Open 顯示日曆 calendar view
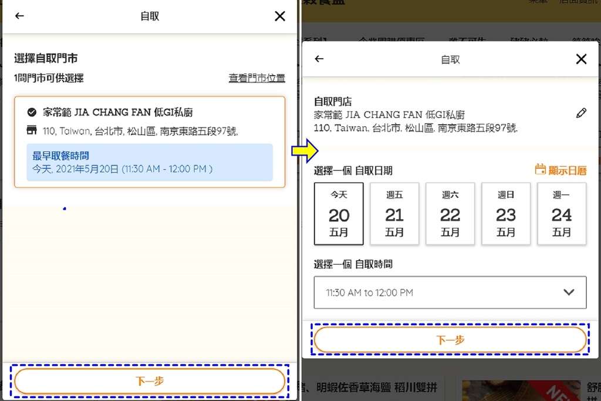 (x=561, y=170)
